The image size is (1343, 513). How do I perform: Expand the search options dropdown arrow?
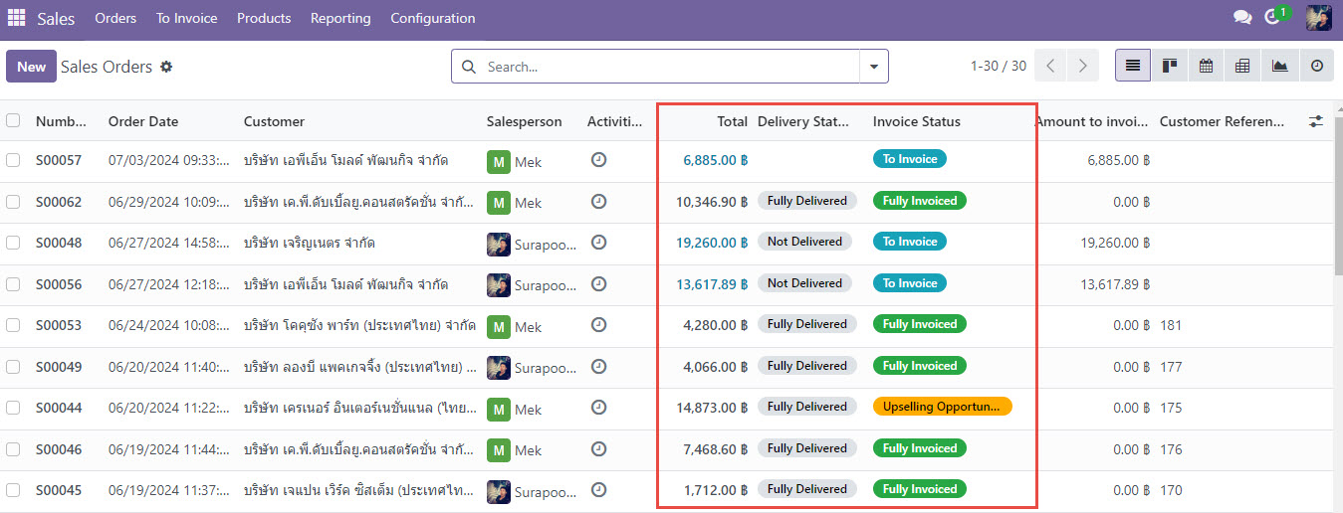tap(873, 67)
